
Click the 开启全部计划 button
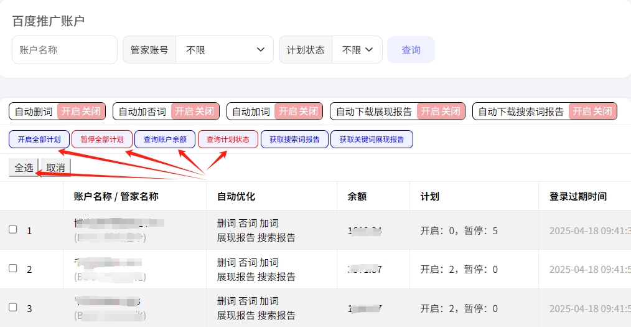(39, 140)
